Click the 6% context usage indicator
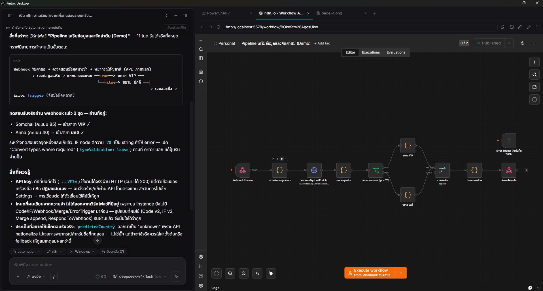 point(101,277)
